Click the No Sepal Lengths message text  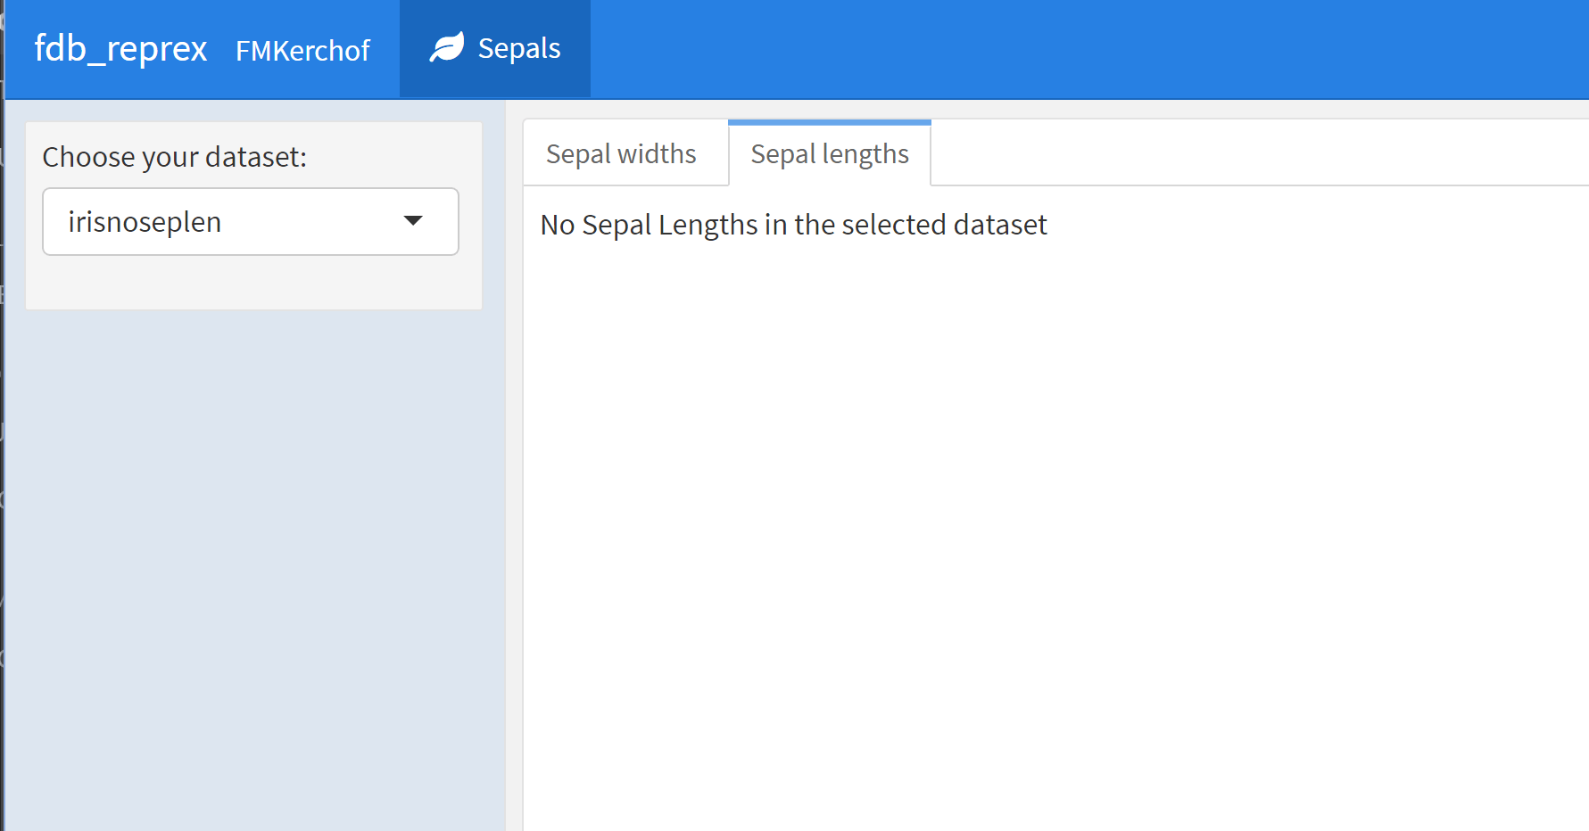click(x=792, y=224)
